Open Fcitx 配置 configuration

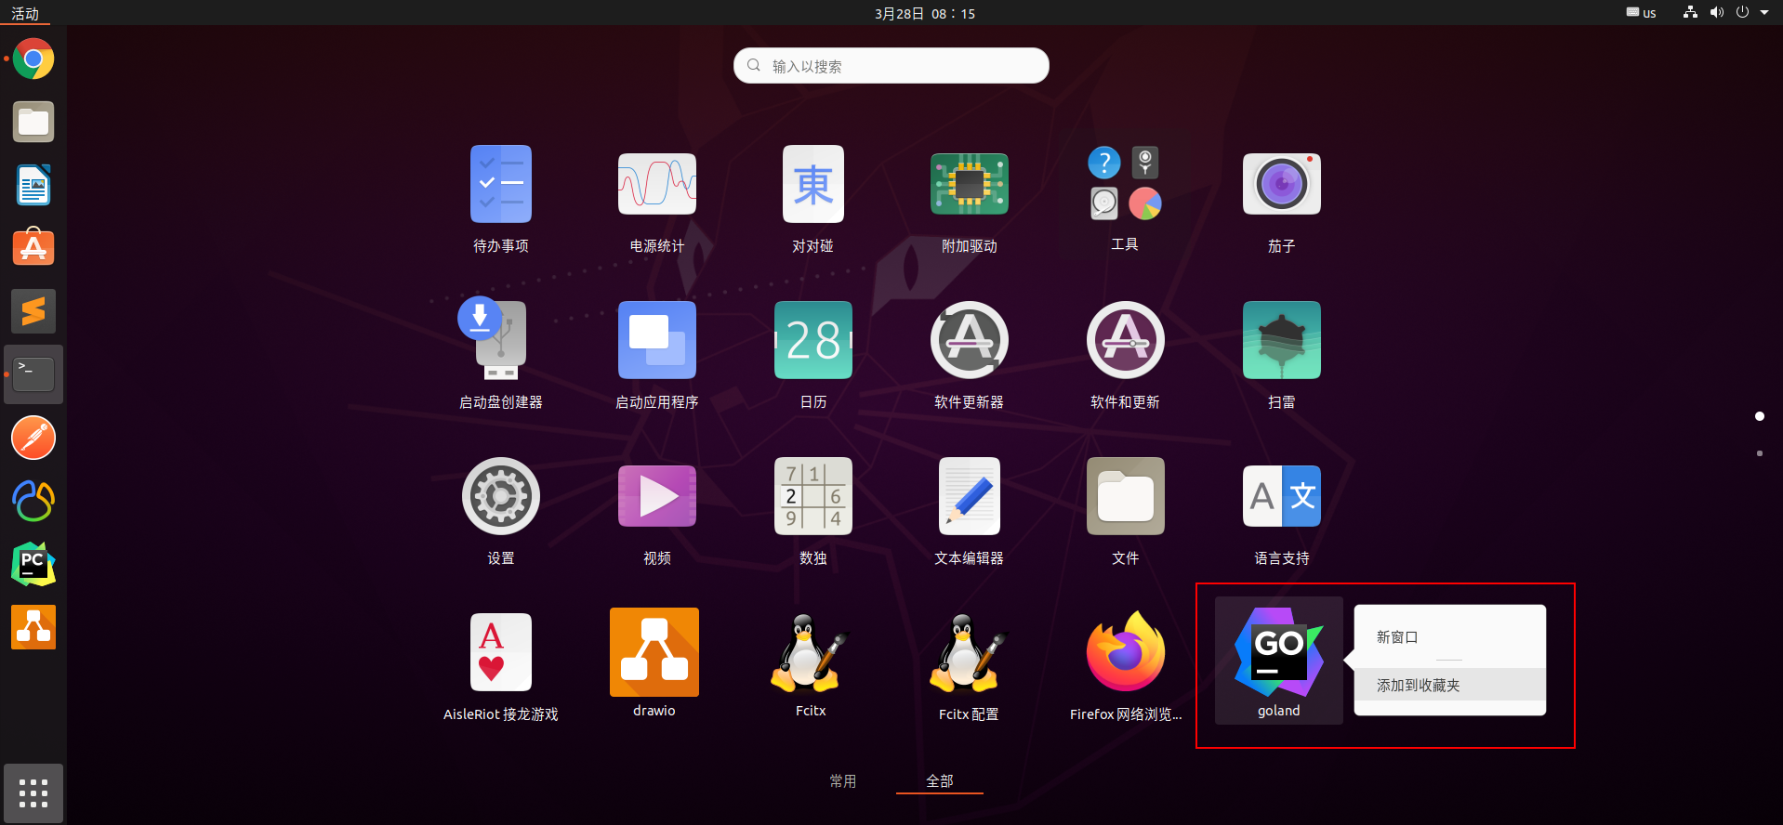(x=968, y=652)
